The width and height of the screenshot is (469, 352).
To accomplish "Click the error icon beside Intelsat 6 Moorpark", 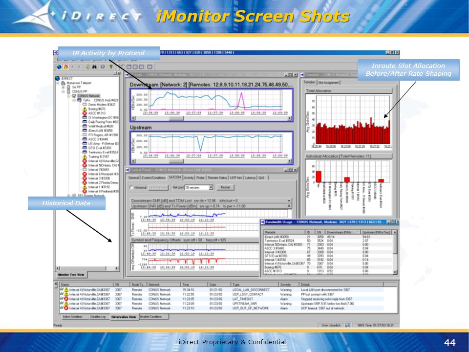I will [85, 174].
